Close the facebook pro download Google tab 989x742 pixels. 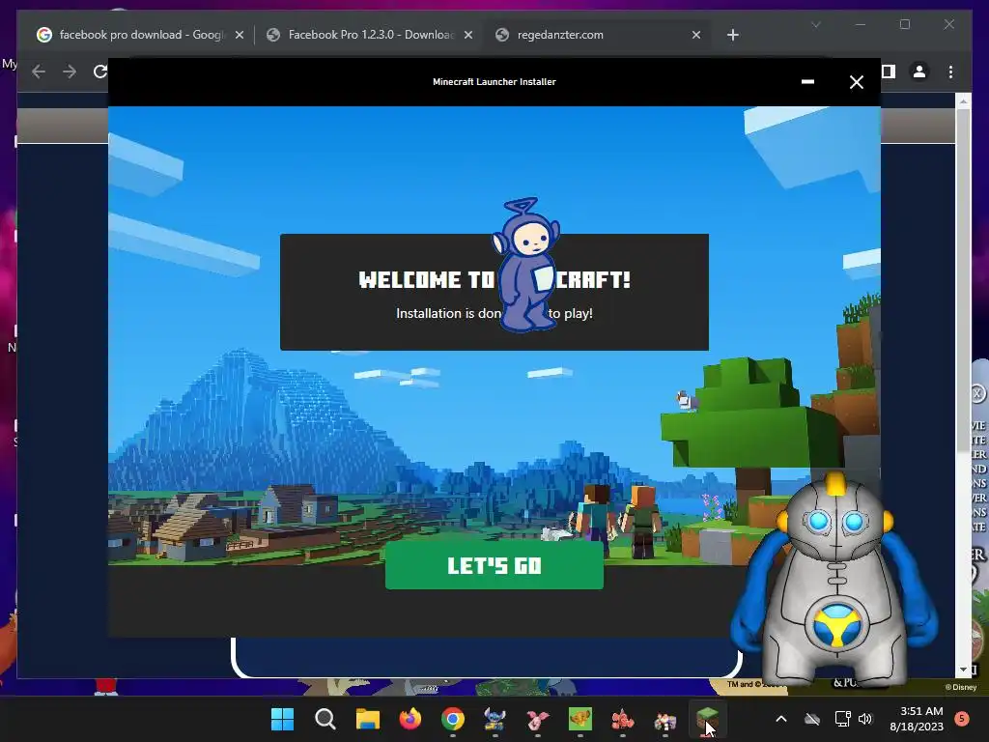(x=240, y=36)
